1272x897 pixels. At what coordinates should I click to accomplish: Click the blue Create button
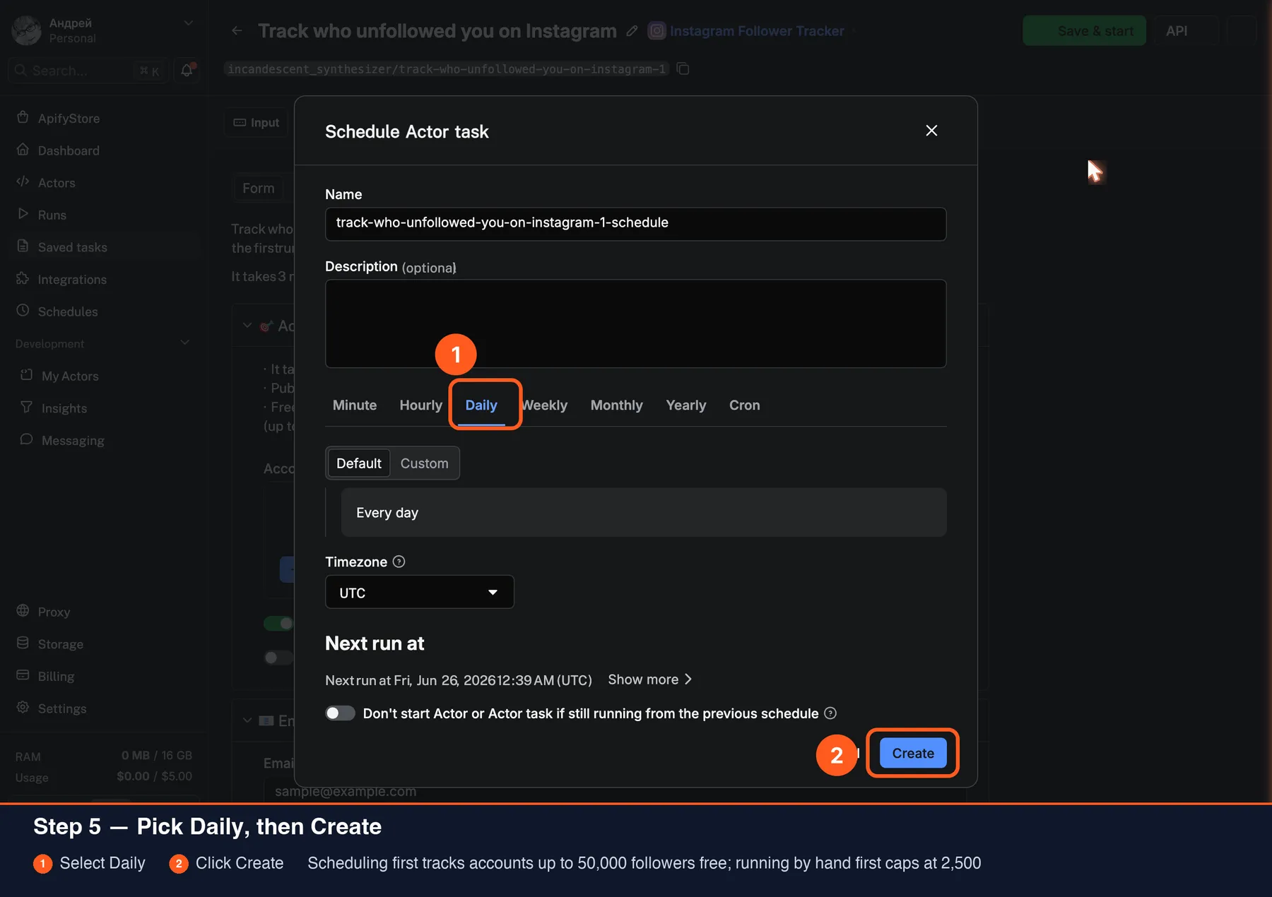[912, 753]
